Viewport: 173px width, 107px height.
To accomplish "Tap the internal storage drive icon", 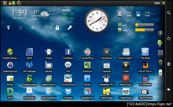I will [x=120, y=14].
